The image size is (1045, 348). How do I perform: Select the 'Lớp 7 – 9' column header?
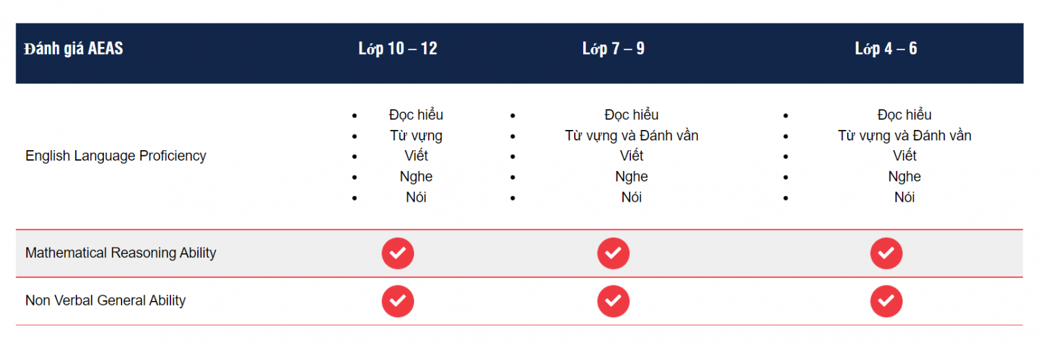pyautogui.click(x=613, y=49)
